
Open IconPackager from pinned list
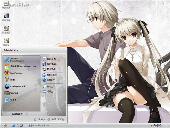click(x=22, y=73)
